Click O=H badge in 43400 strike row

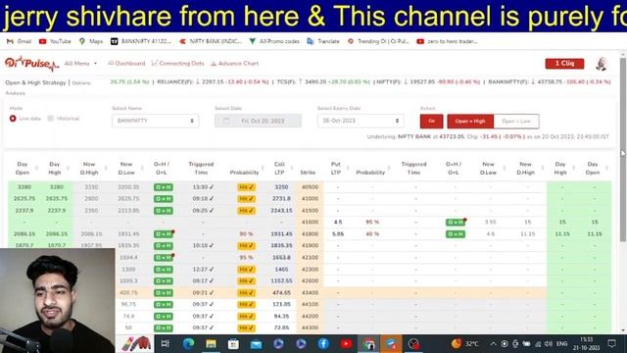164,292
